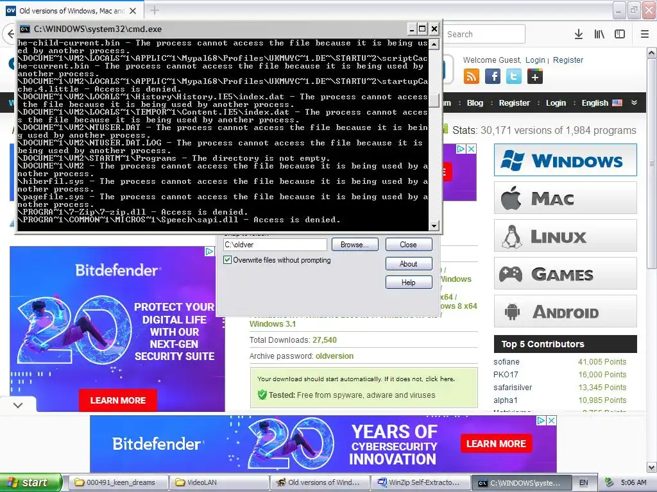Click Register link near Welcome Guest
This screenshot has width=657, height=492.
coord(568,60)
